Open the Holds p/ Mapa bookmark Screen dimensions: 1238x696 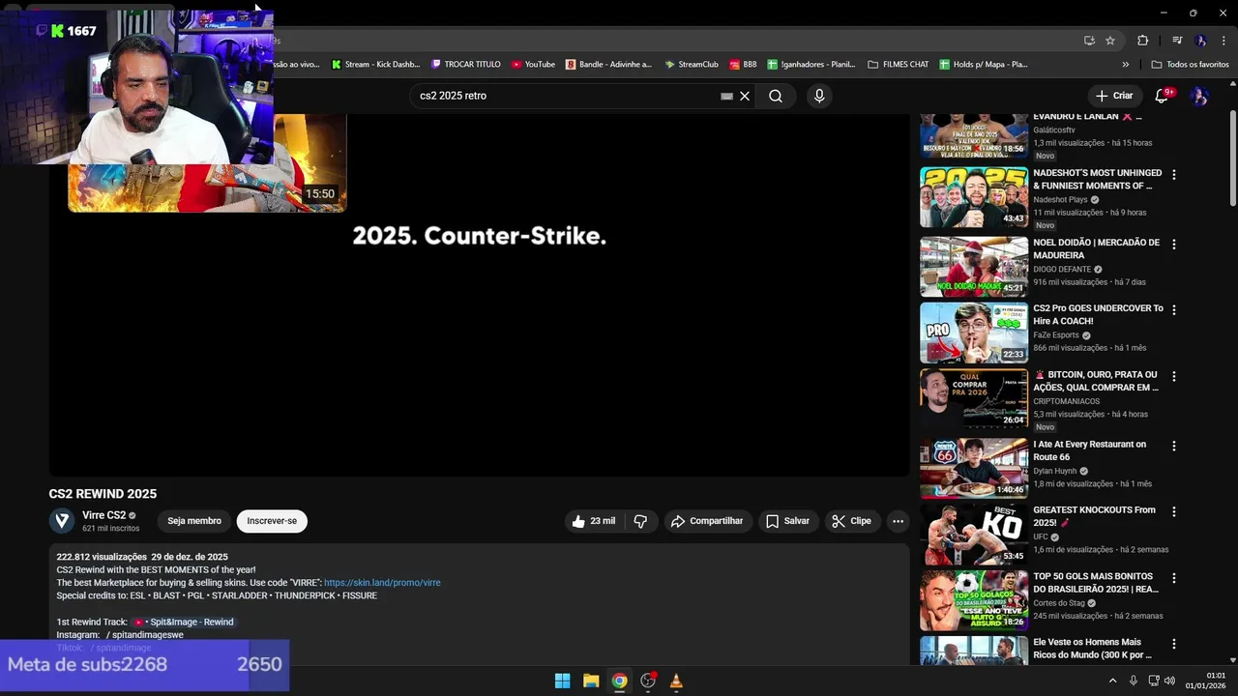click(x=984, y=65)
